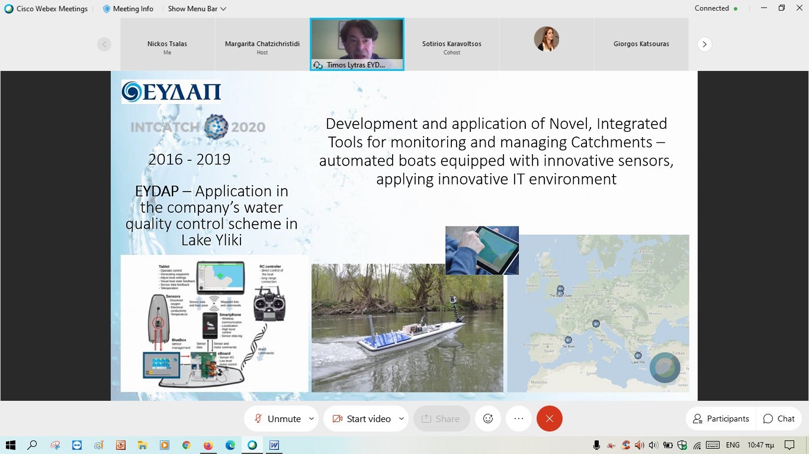Click the Cisco Webex Meetings title item
This screenshot has height=454, width=809.
tap(46, 9)
